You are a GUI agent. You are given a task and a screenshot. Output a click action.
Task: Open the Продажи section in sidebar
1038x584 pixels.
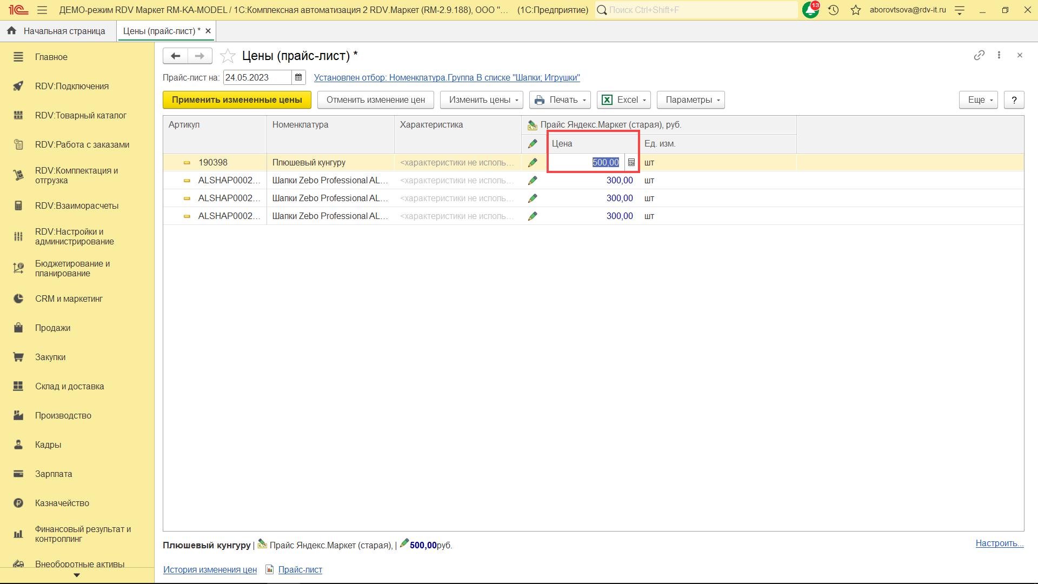click(52, 328)
